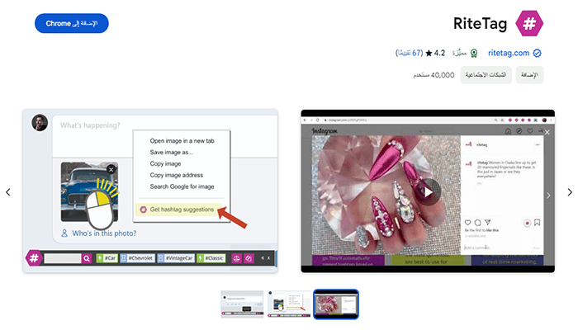Click the pink RiteTag hashtag logo
Screen dimensions: 578x330
pos(528,23)
